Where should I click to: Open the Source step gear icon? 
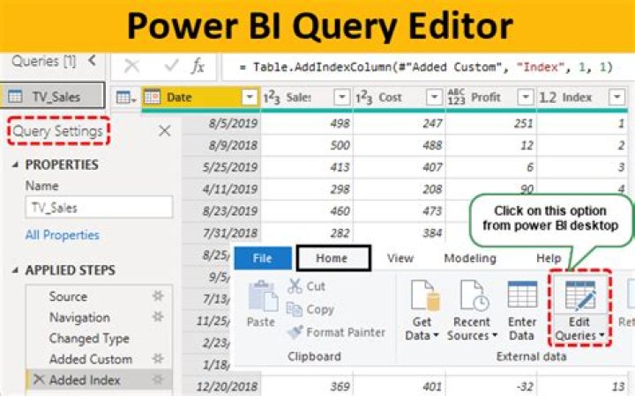(158, 297)
